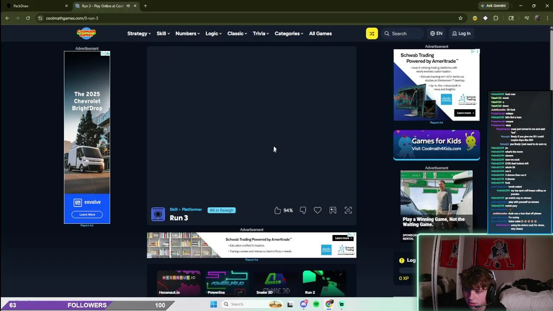The image size is (553, 311).
Task: Open the Hexanaut.io game thumbnail
Action: coord(178,283)
